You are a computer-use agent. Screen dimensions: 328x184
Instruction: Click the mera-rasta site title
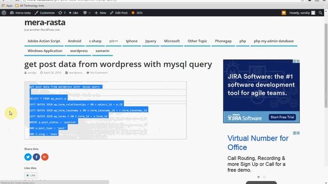coord(45,22)
